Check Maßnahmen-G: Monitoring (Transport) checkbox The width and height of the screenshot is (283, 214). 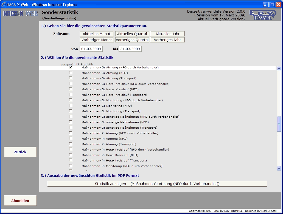click(x=71, y=111)
